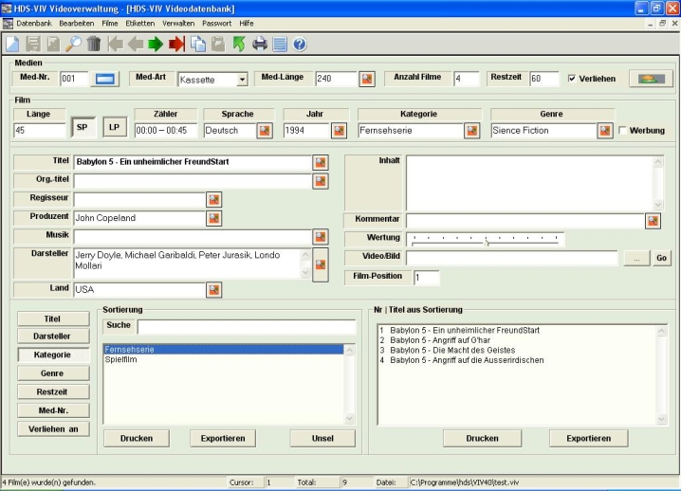Open the Etiketten menu
Screen dimensions: 681x491
(140, 22)
